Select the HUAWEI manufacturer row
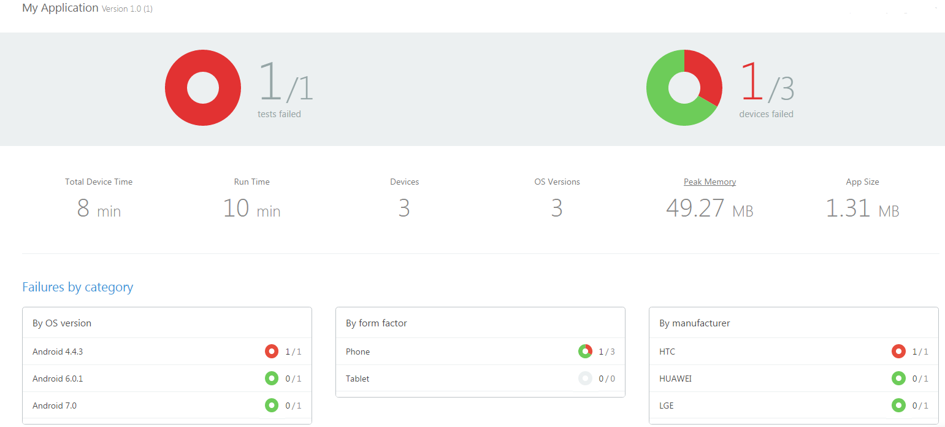945x427 pixels. click(794, 379)
